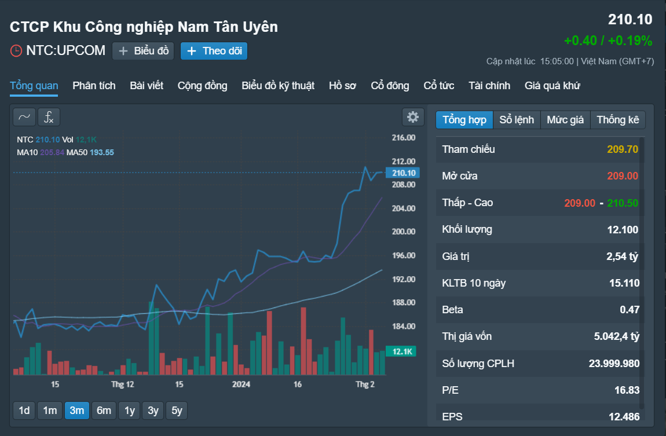Click the + Theo dõi follow button
Image resolution: width=666 pixels, height=436 pixels.
point(214,51)
